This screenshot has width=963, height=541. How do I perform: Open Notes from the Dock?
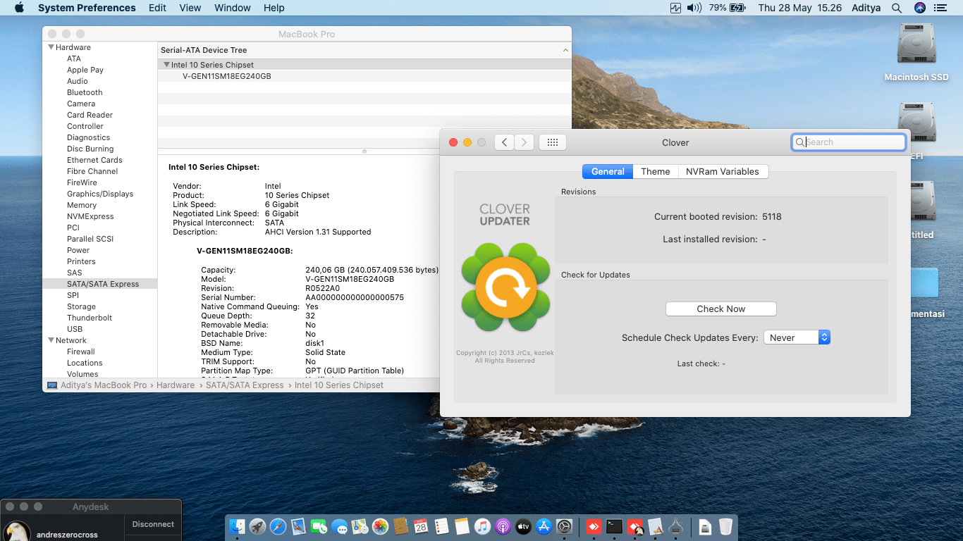click(x=462, y=526)
